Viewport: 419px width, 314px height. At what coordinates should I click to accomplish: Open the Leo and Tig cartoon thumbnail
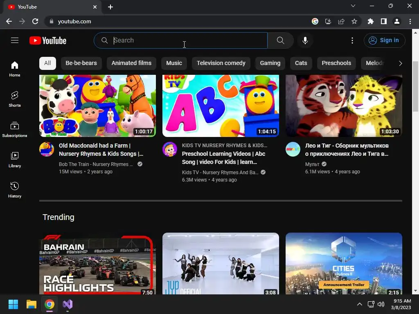click(344, 106)
